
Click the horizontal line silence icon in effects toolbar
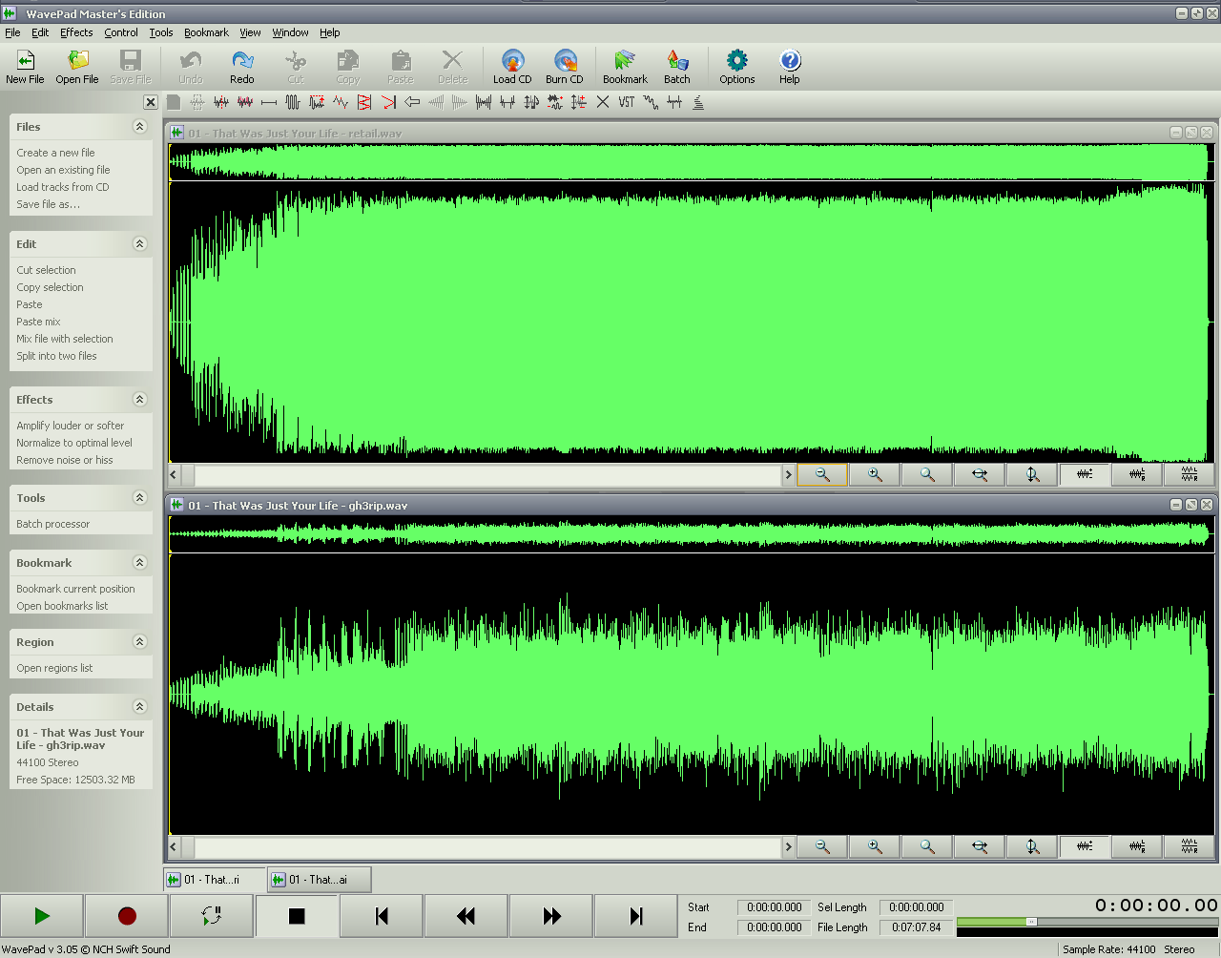[269, 102]
